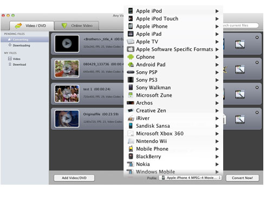The image size is (266, 206).
Task: Click the test 1 (00:00:24) title text
Action: coord(96,89)
